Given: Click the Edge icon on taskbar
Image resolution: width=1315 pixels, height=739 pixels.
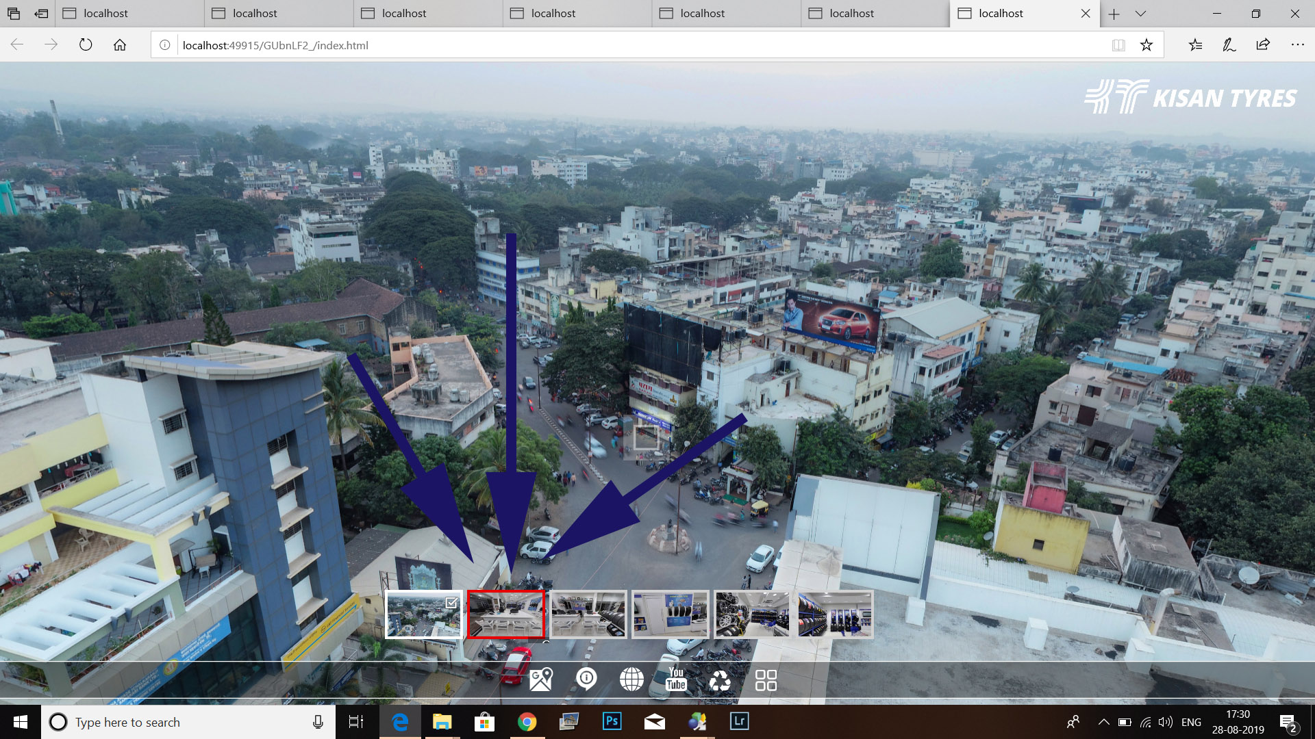Looking at the screenshot, I should tap(399, 722).
